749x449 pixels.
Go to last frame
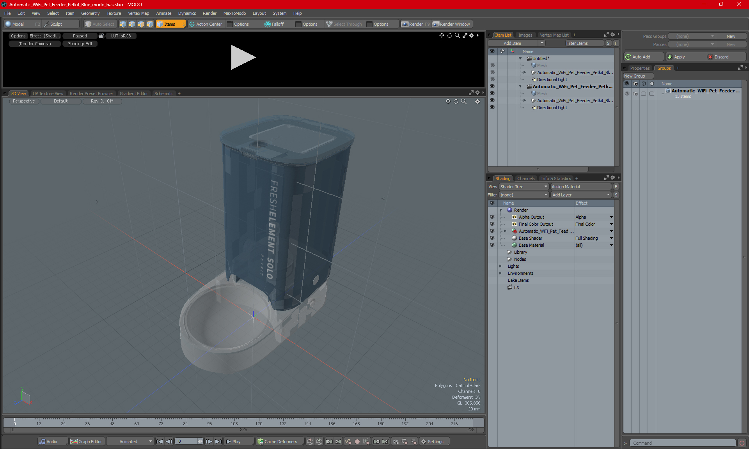pyautogui.click(x=218, y=442)
